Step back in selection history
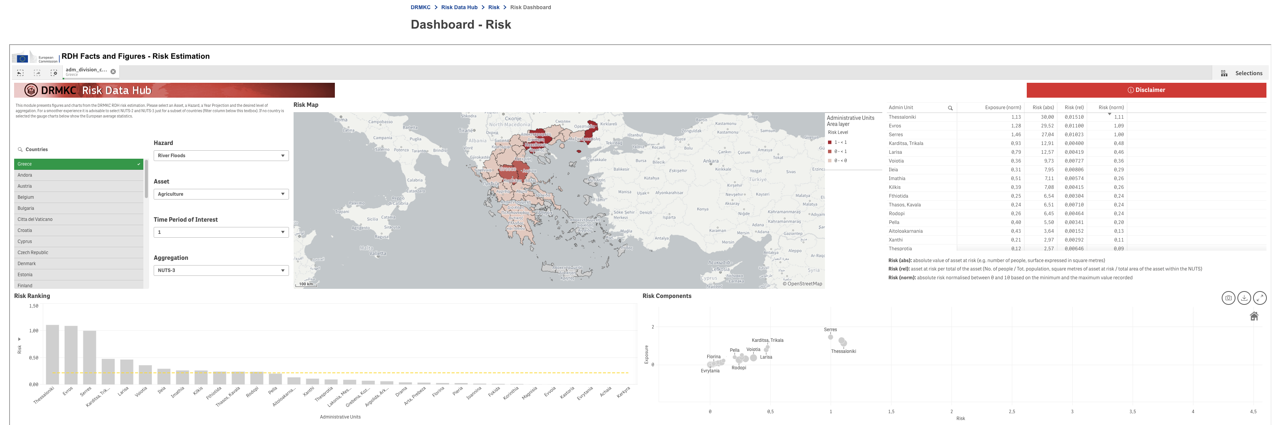 pos(20,72)
